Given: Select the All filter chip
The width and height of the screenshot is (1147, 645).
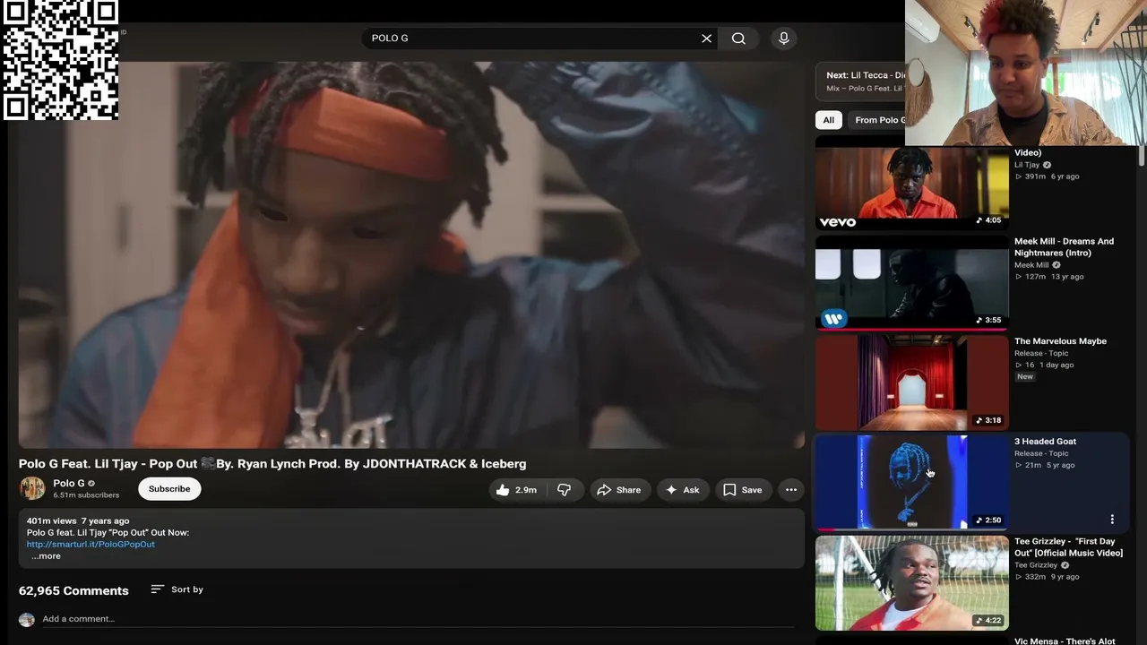Looking at the screenshot, I should pos(829,120).
